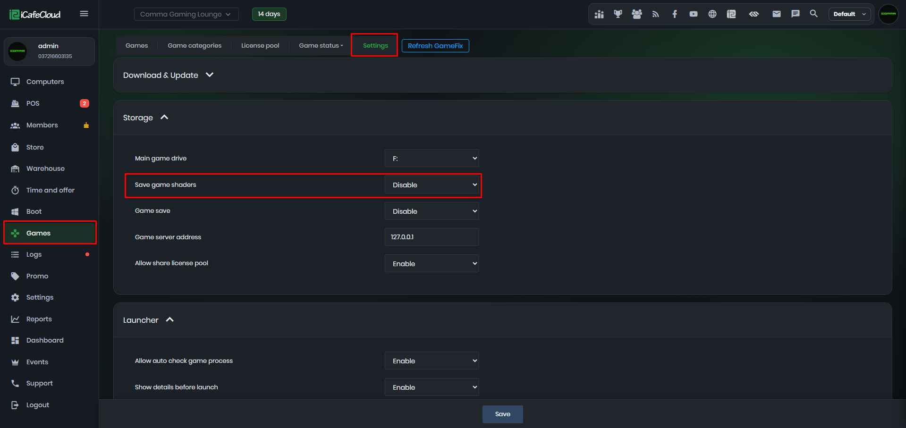Open Computers in the sidebar
The width and height of the screenshot is (906, 428).
pyautogui.click(x=50, y=82)
